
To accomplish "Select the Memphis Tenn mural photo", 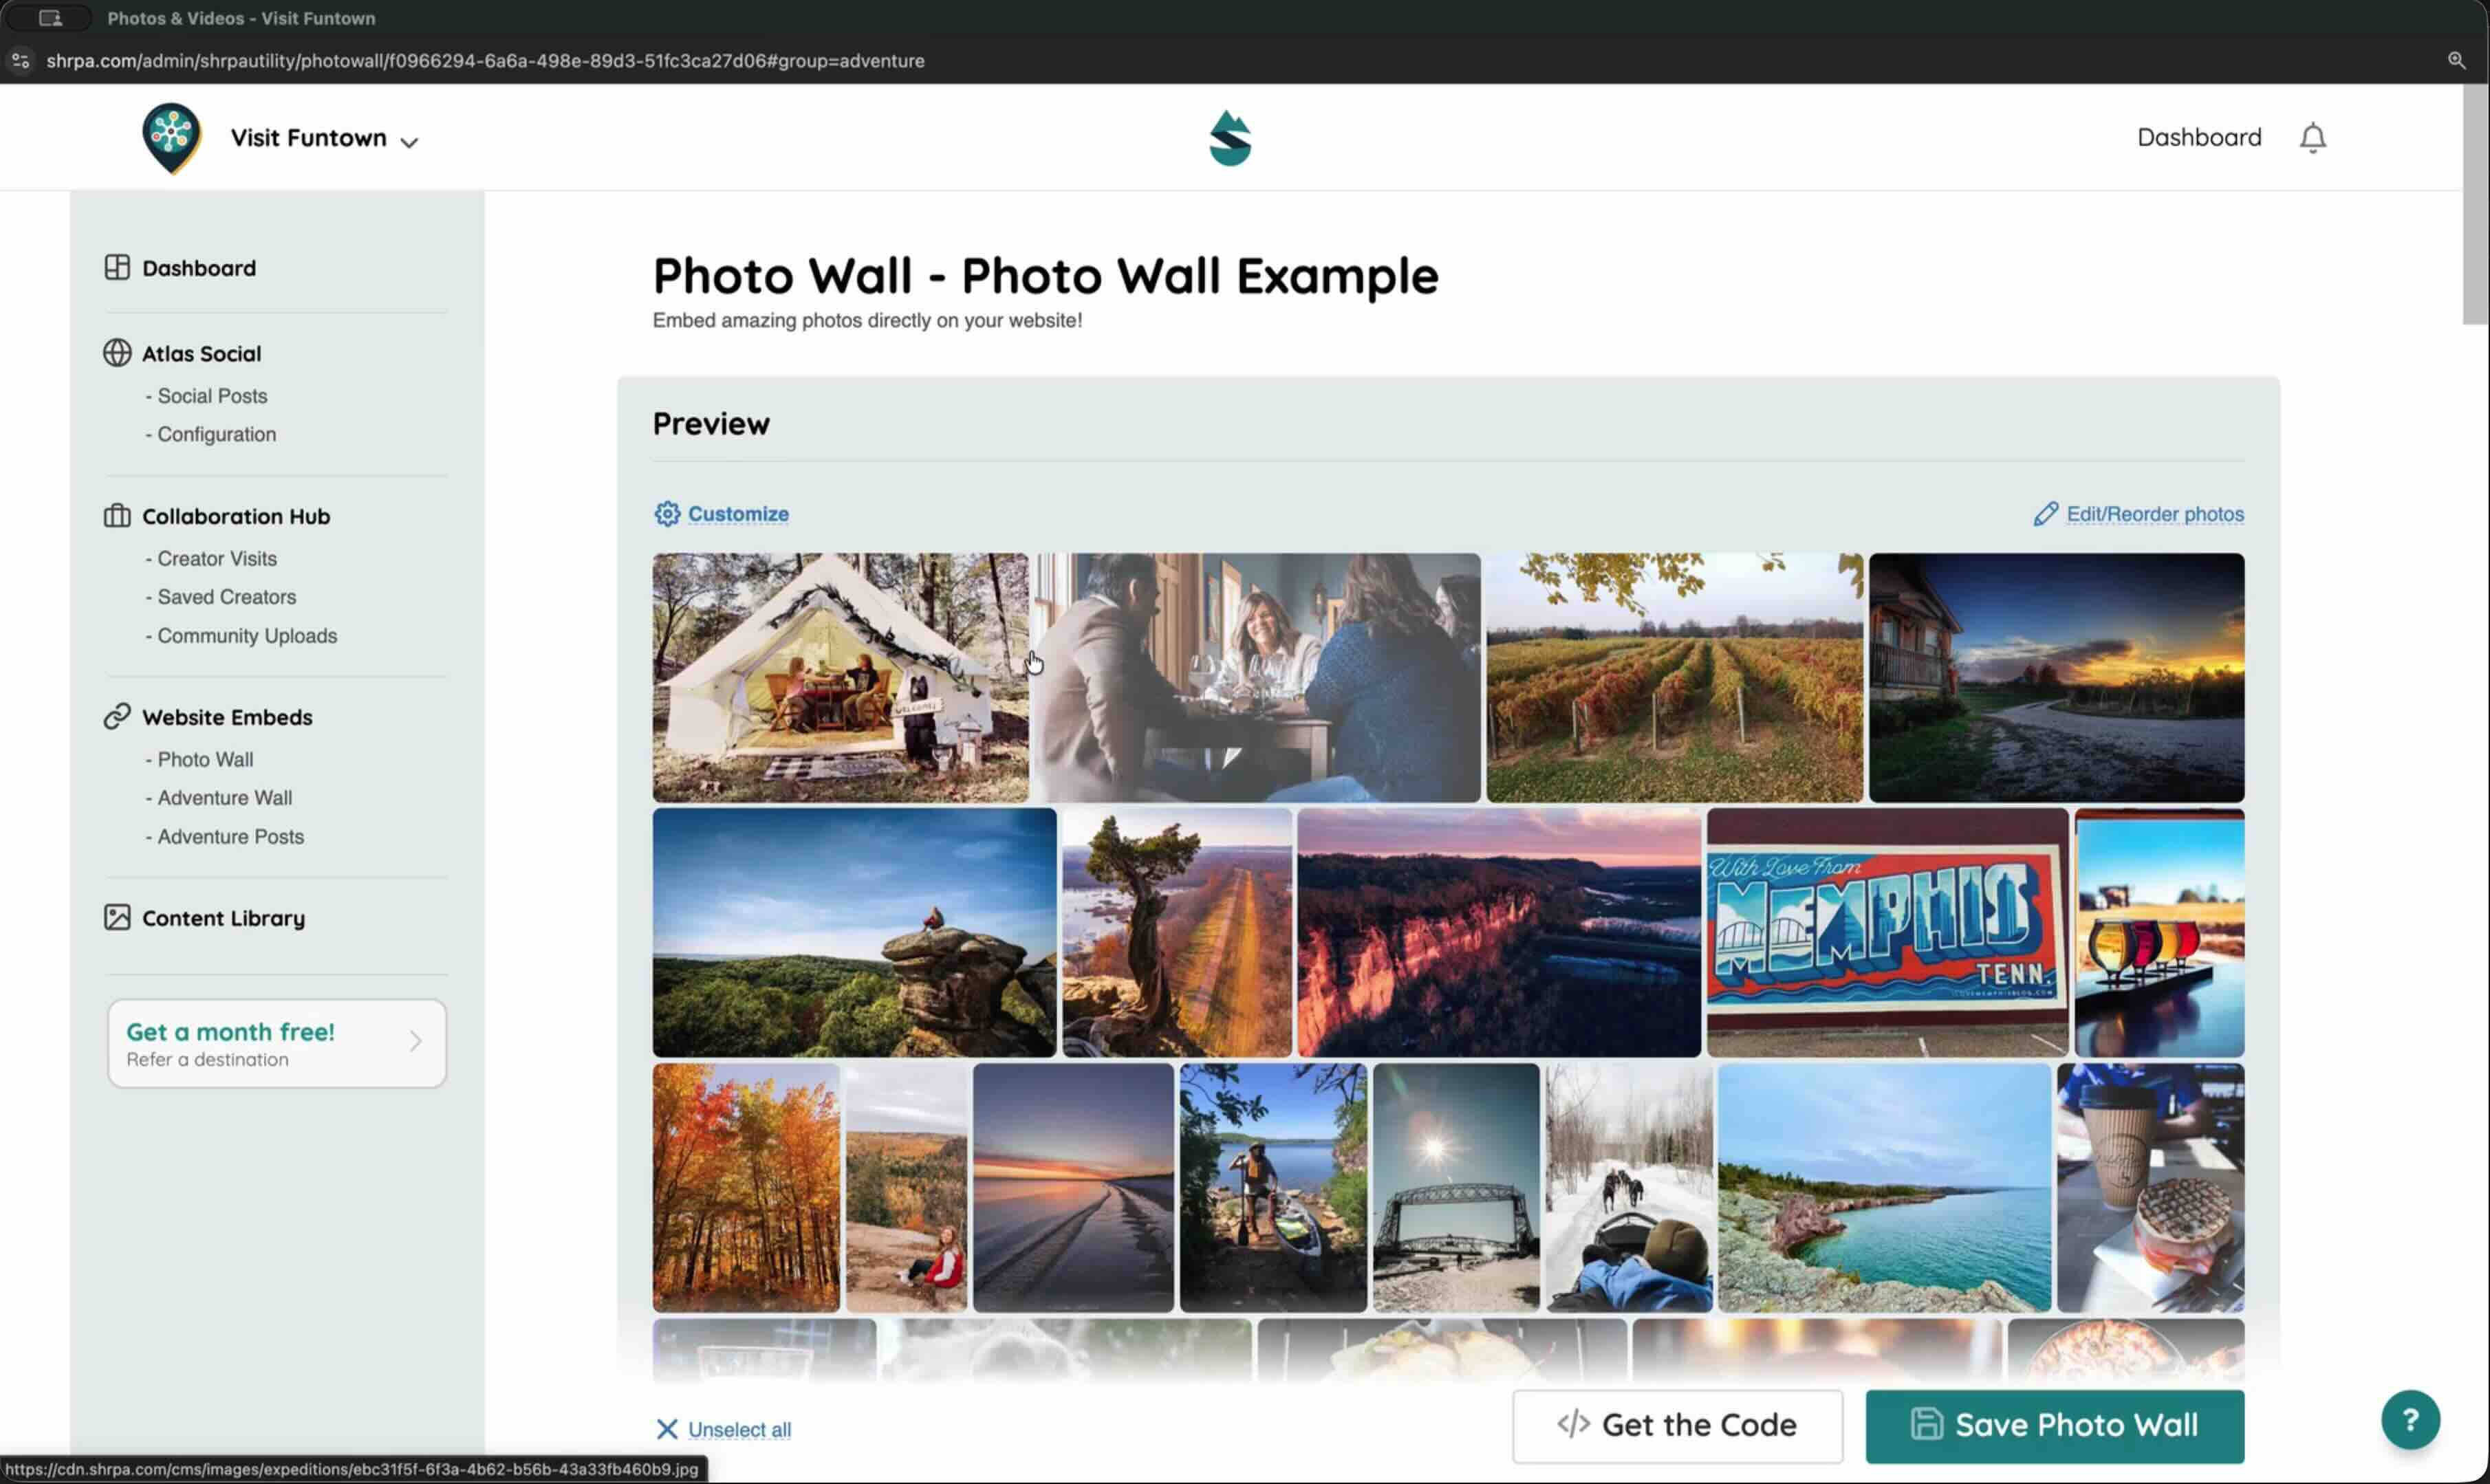I will point(1887,932).
